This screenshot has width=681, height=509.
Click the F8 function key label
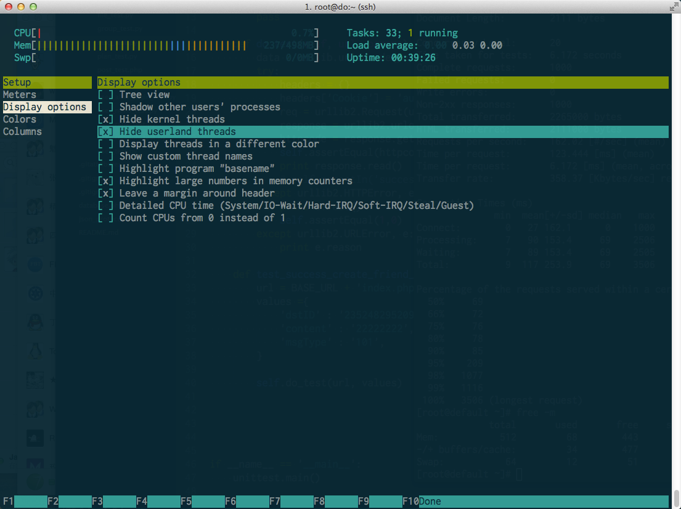(319, 502)
